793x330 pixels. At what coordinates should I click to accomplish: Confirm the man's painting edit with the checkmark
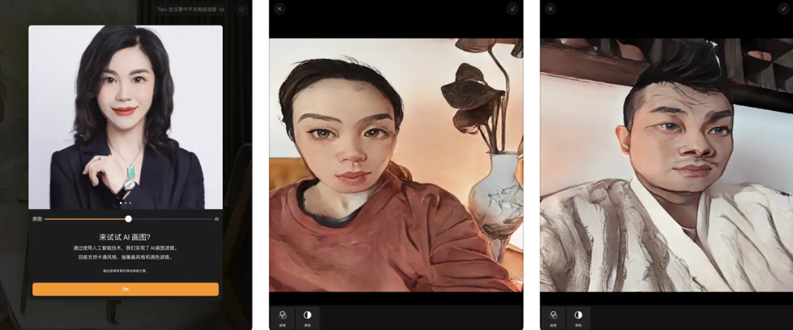coord(784,9)
